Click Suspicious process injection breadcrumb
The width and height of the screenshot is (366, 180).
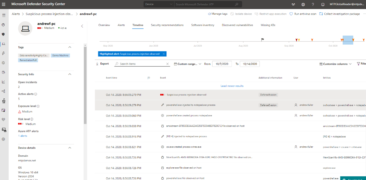click(50, 14)
